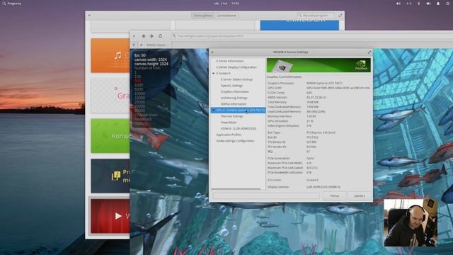Select the WebGL Aquarium browser tab
Screen dimensions: 453x255
click(x=154, y=45)
